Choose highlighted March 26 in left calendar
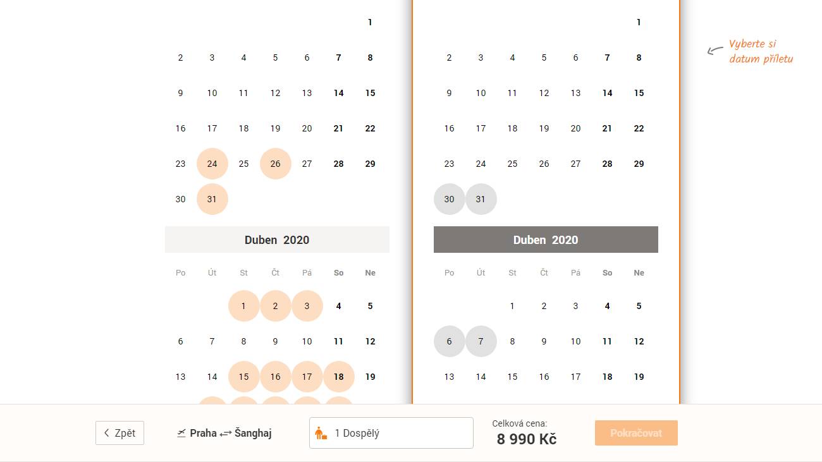Image resolution: width=822 pixels, height=462 pixels. (x=275, y=164)
